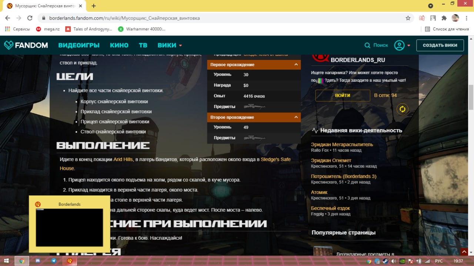This screenshot has height=266, width=474.
Task: Open the ТВ menu item
Action: (x=143, y=45)
